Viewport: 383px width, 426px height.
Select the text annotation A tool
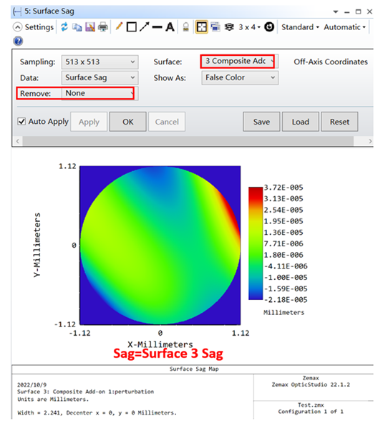[x=170, y=27]
